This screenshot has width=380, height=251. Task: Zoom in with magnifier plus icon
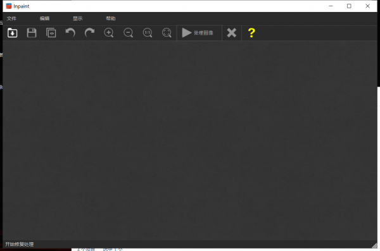coord(109,33)
